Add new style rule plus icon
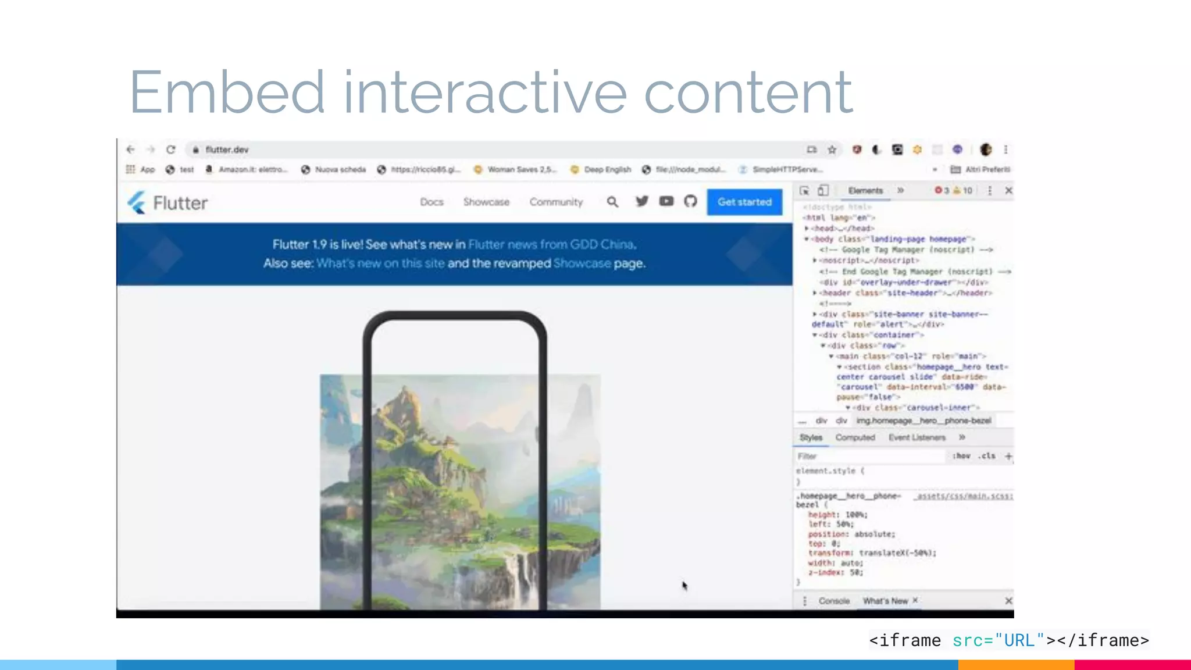Viewport: 1191px width, 670px height. click(x=1008, y=456)
